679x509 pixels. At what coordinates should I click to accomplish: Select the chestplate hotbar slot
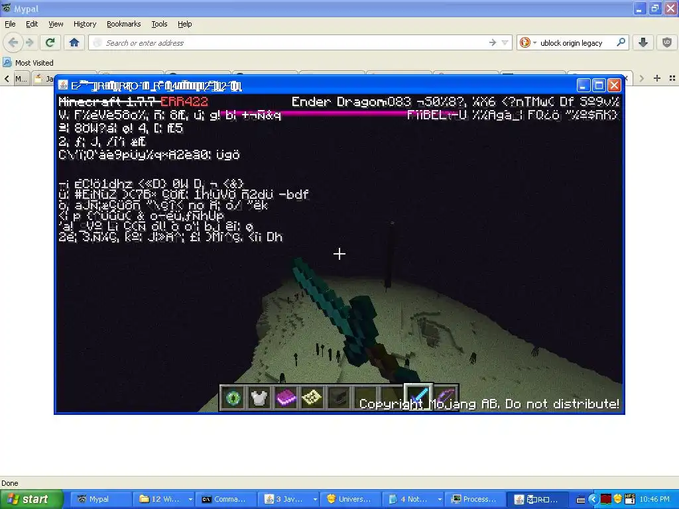coord(259,397)
